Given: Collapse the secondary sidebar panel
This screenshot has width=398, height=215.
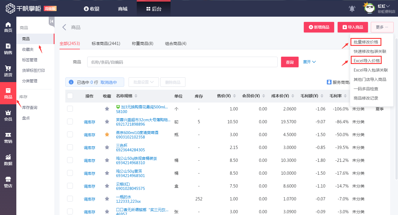Looking at the screenshot, I should click(52, 21).
